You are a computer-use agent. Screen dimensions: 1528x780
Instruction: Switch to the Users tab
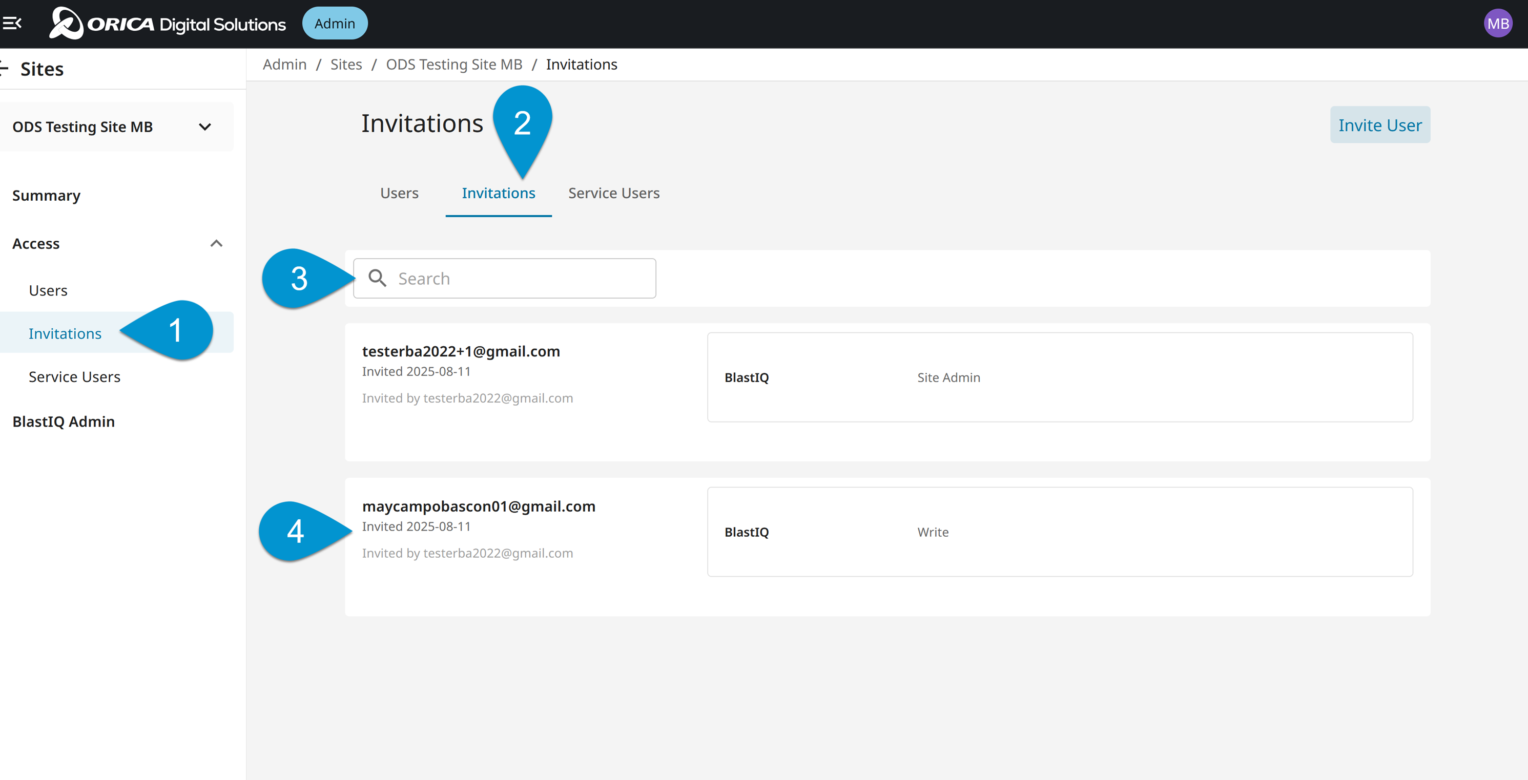[399, 193]
